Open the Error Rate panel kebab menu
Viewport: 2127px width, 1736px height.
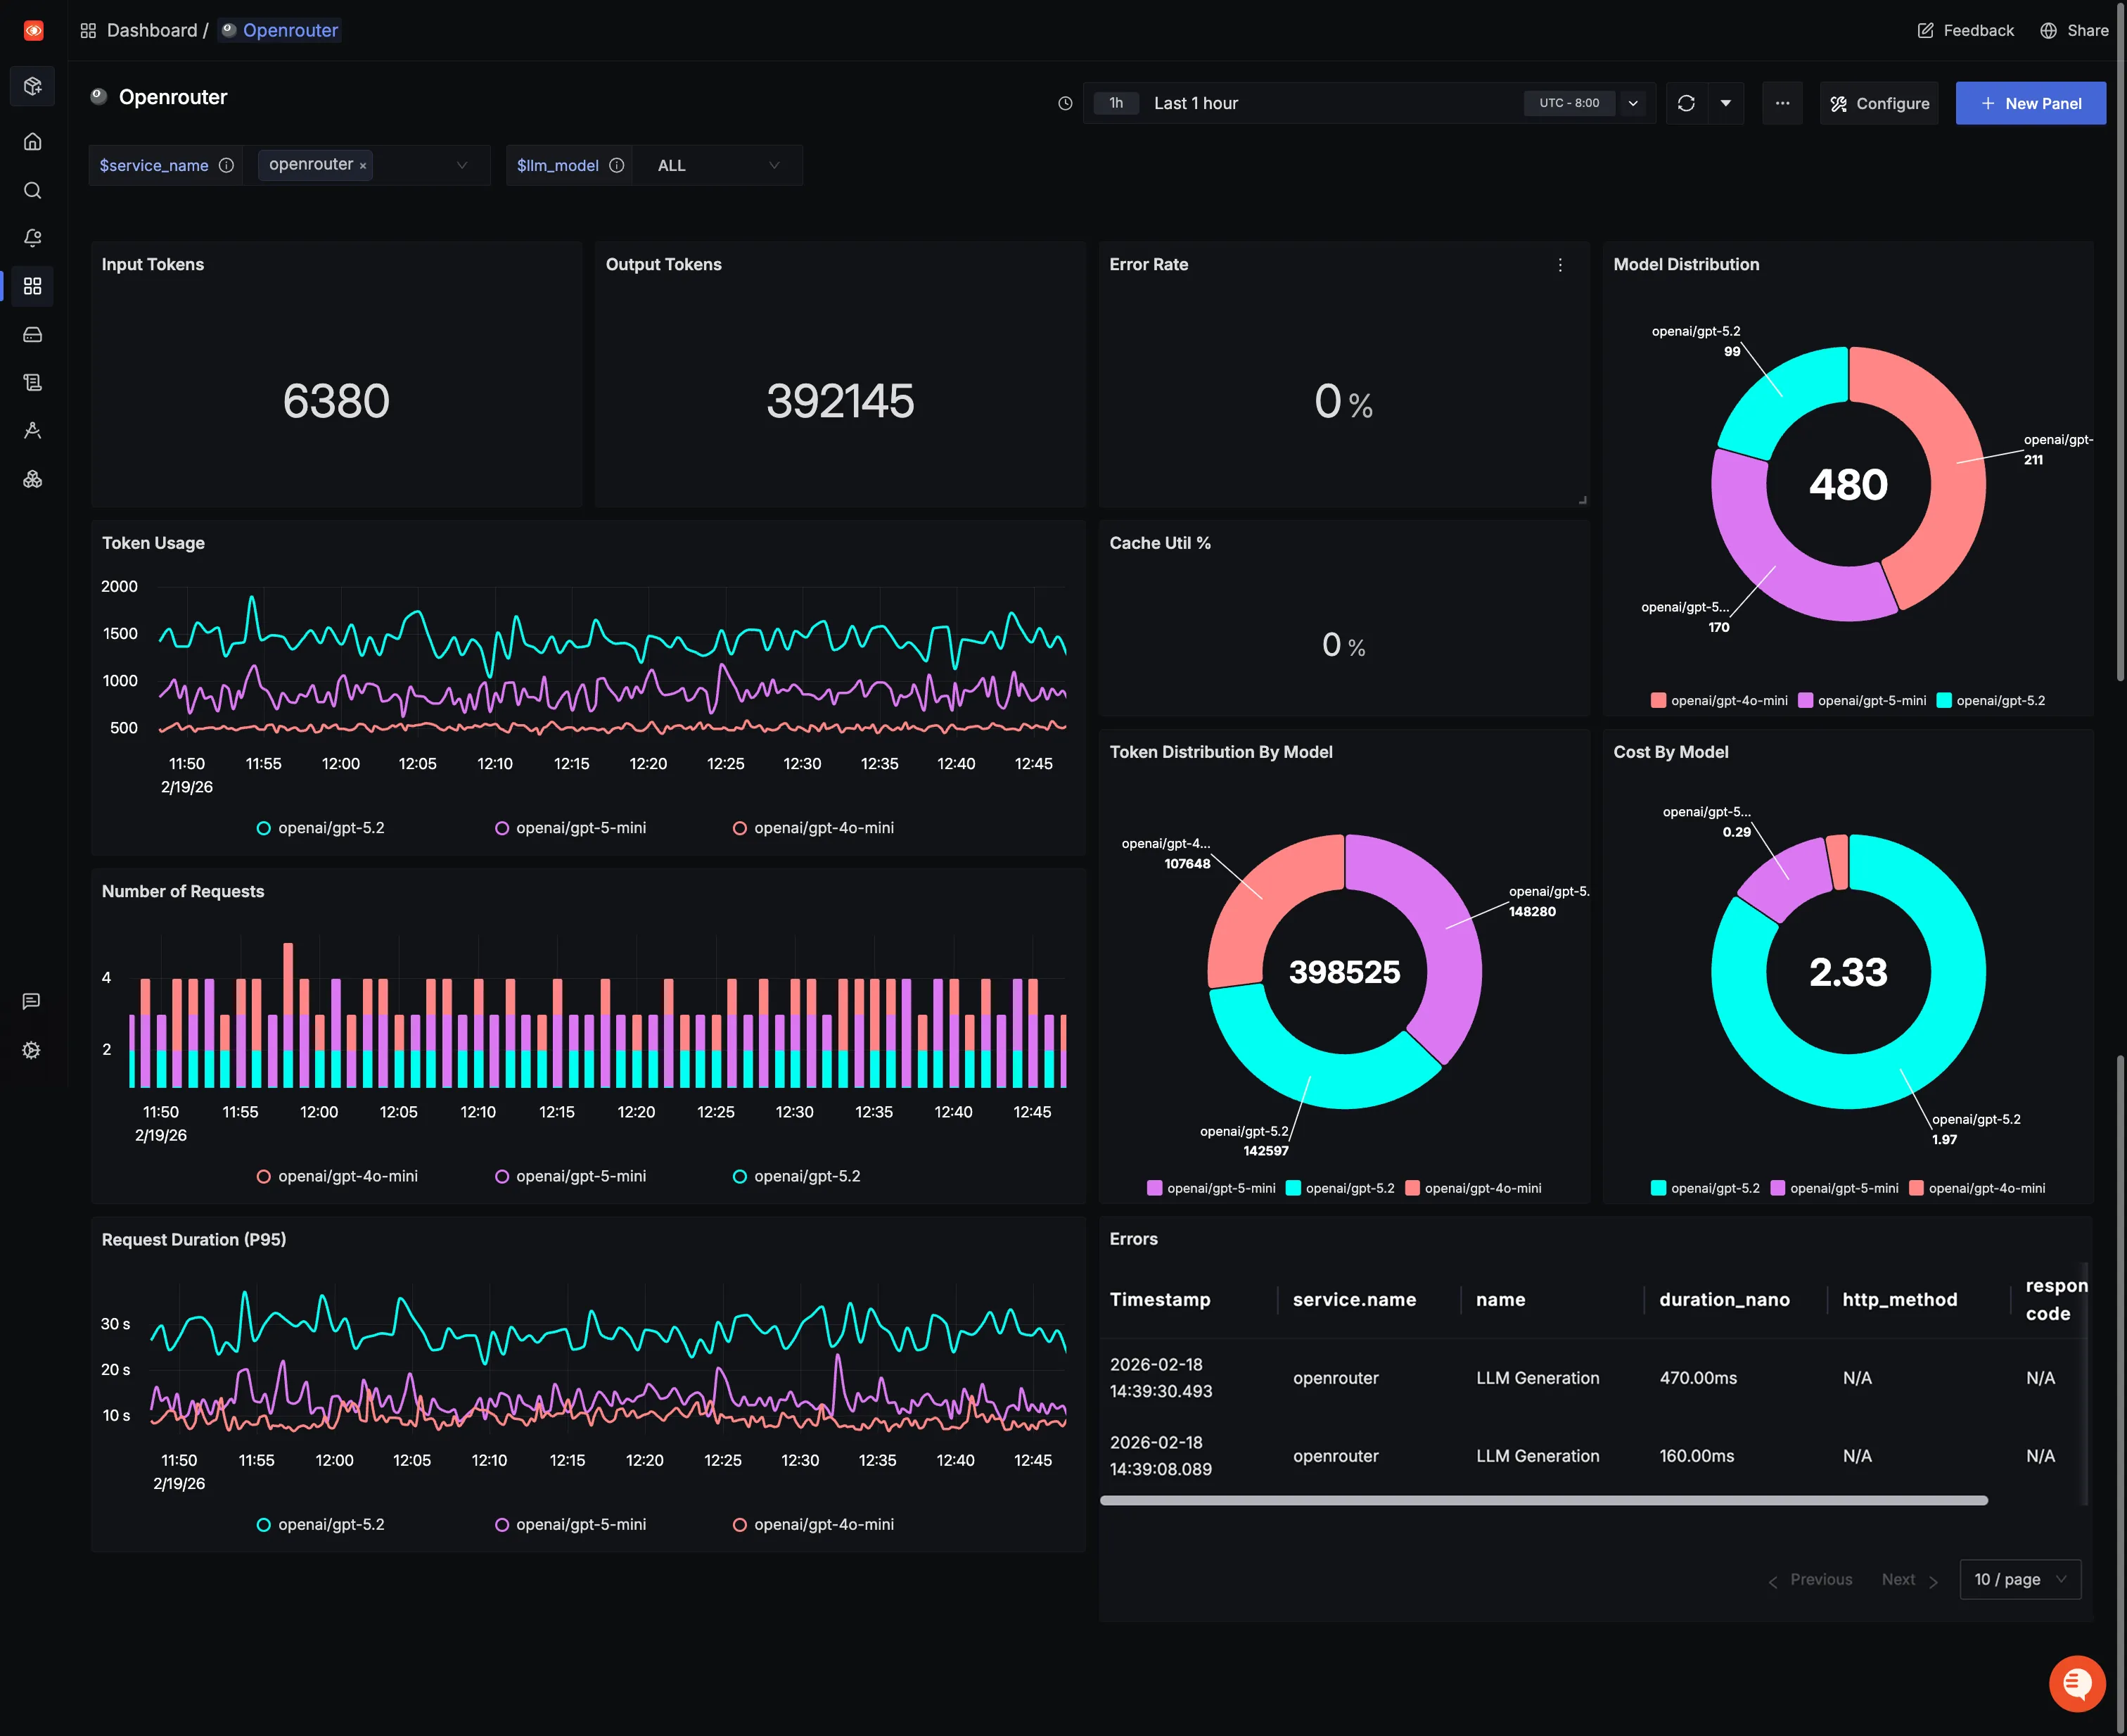coord(1560,264)
